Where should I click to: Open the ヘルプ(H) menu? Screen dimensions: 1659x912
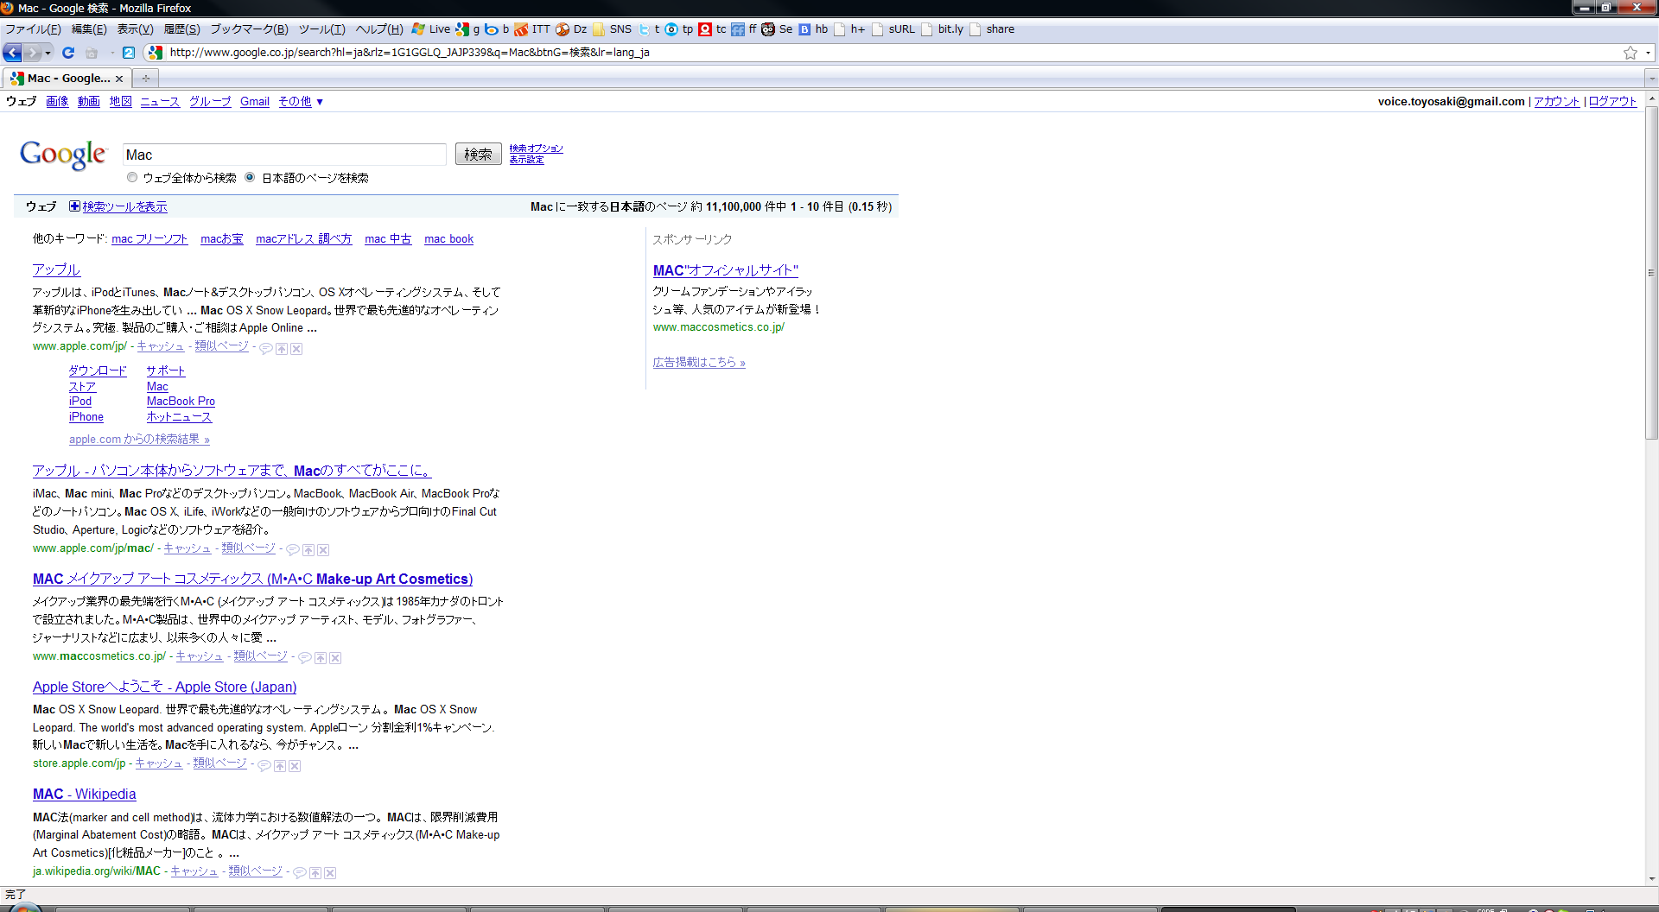[379, 29]
